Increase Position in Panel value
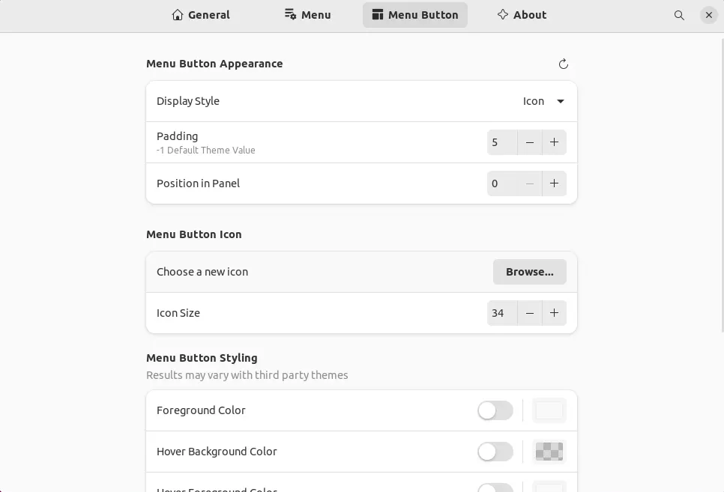Viewport: 724px width, 492px height. pyautogui.click(x=554, y=183)
